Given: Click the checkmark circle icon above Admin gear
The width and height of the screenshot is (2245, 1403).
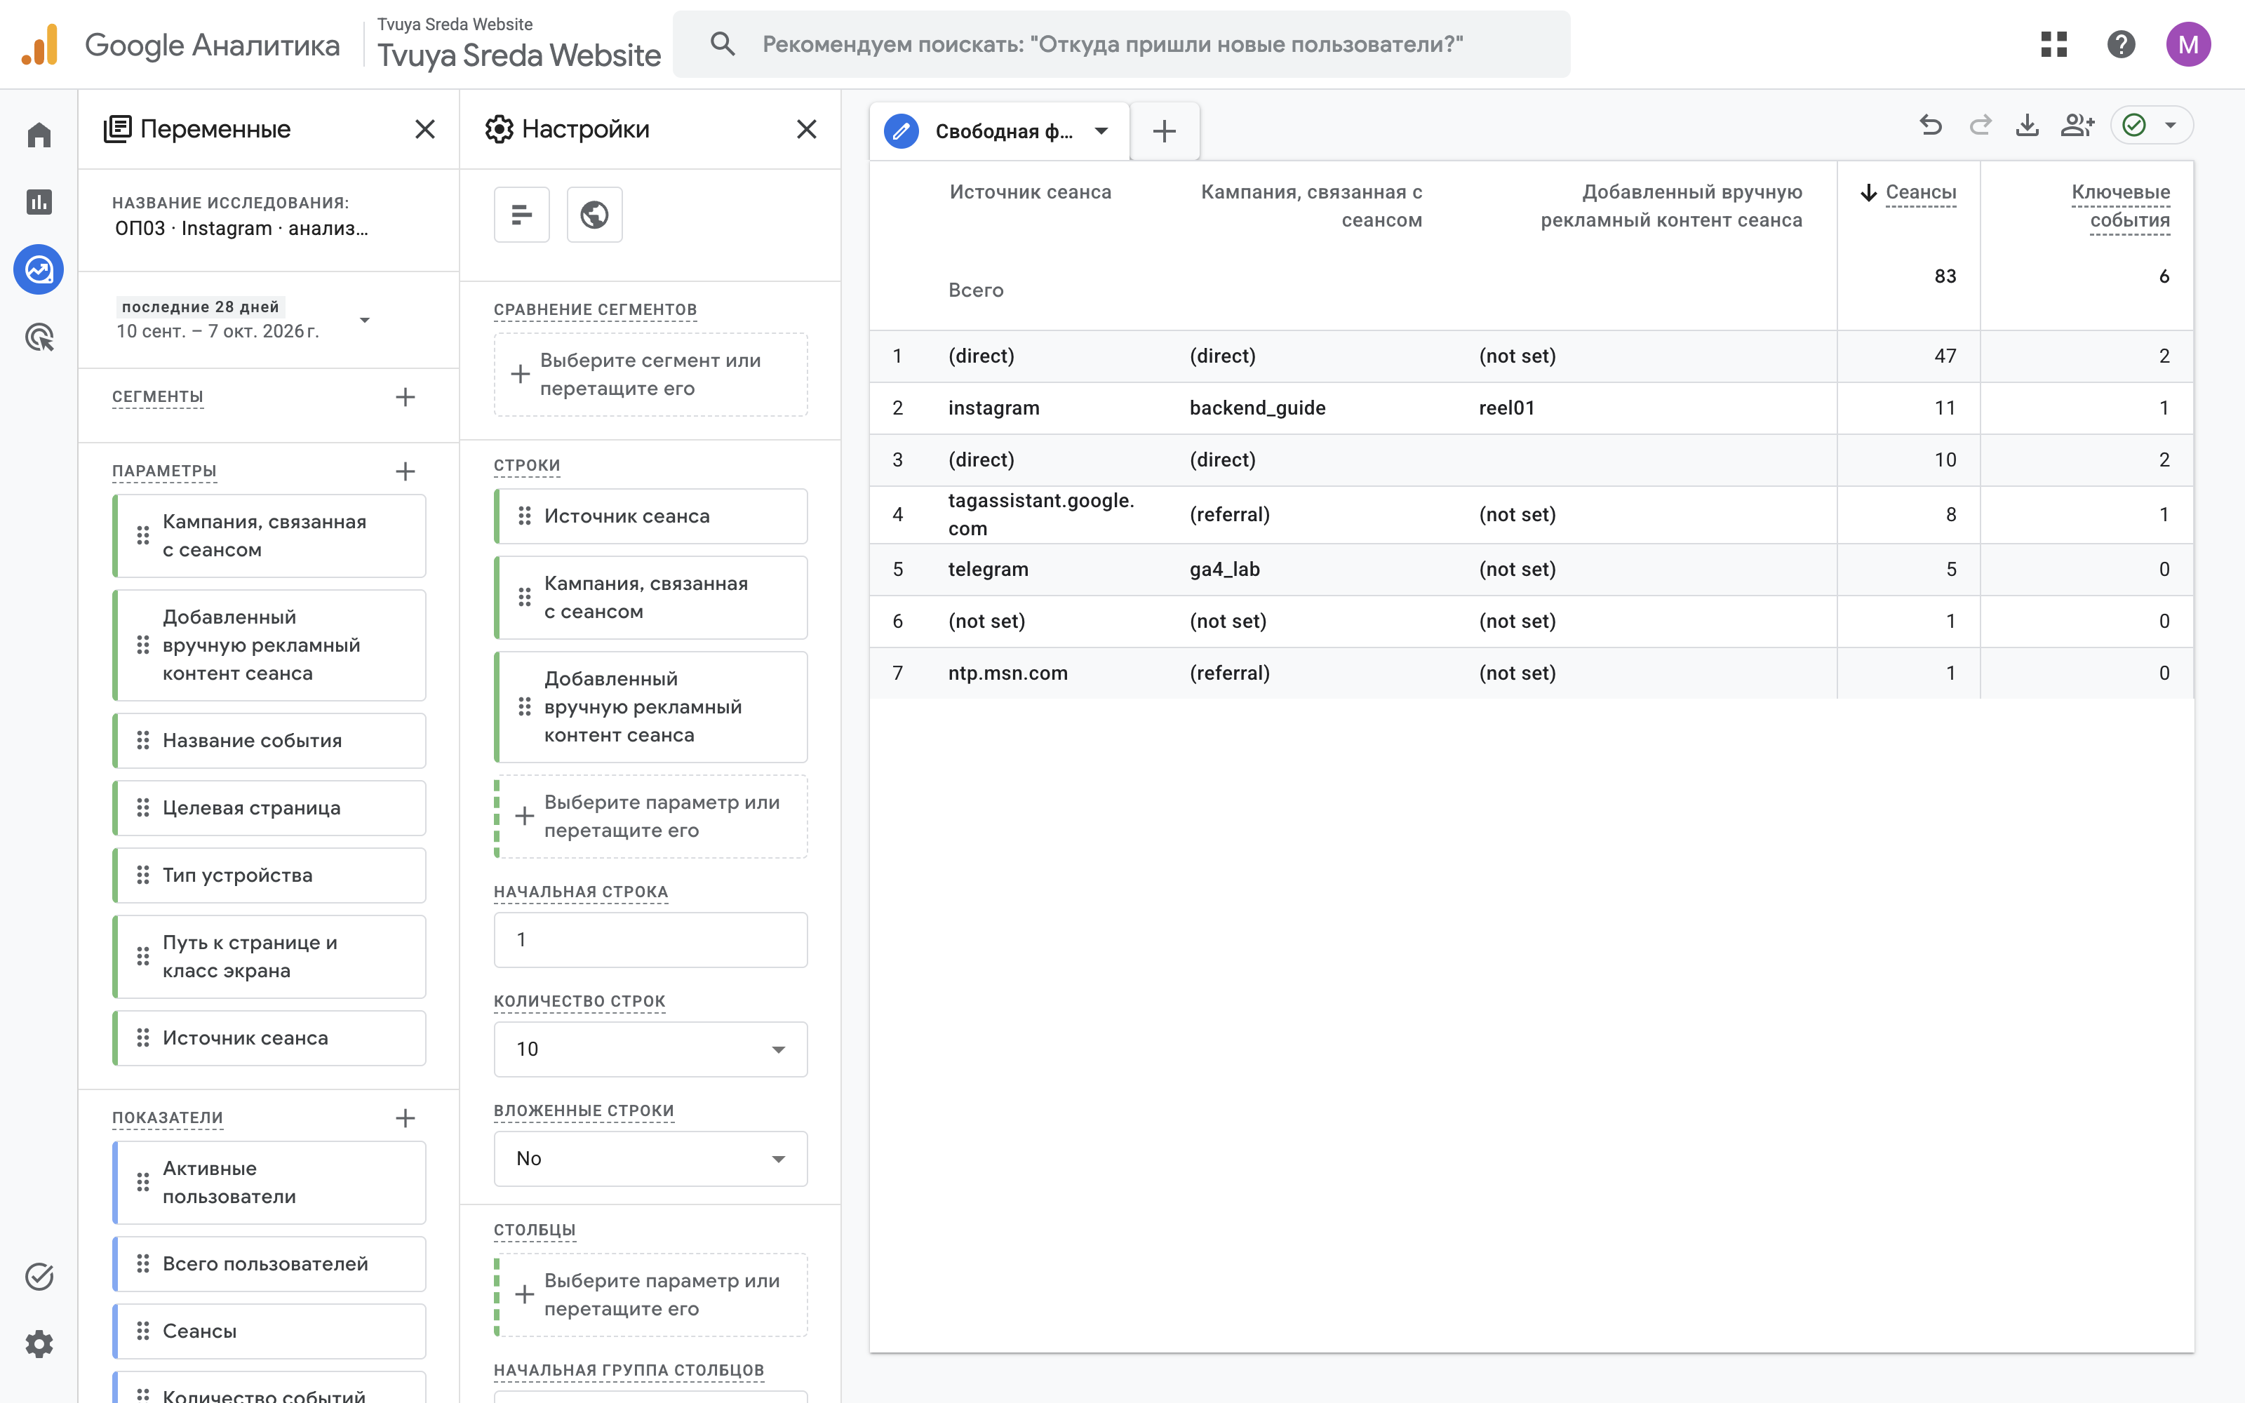Looking at the screenshot, I should pos(39,1277).
